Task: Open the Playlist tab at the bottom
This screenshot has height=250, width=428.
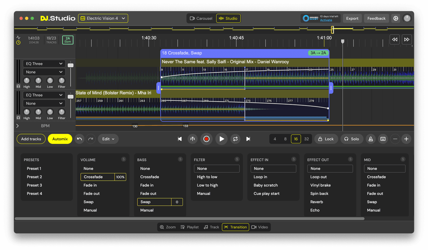Action: click(x=189, y=227)
